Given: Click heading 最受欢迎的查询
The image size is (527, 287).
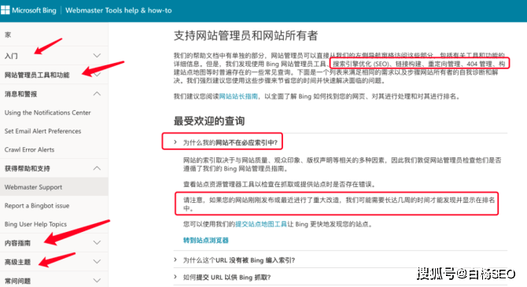Looking at the screenshot, I should (x=209, y=121).
